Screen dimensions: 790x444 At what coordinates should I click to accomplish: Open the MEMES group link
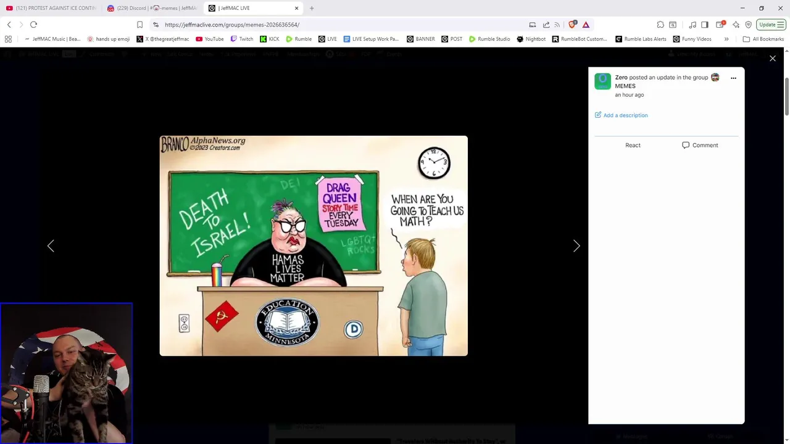click(x=625, y=86)
